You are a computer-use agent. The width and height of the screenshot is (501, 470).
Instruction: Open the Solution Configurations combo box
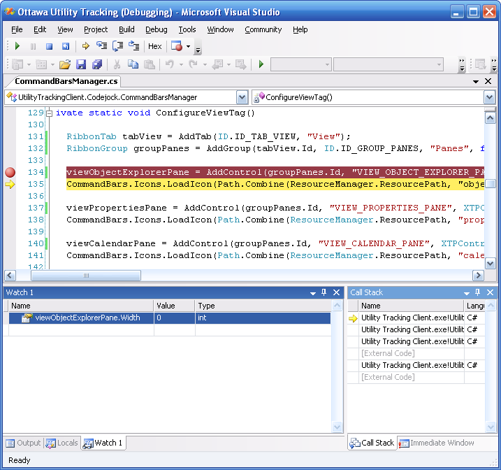(301, 64)
